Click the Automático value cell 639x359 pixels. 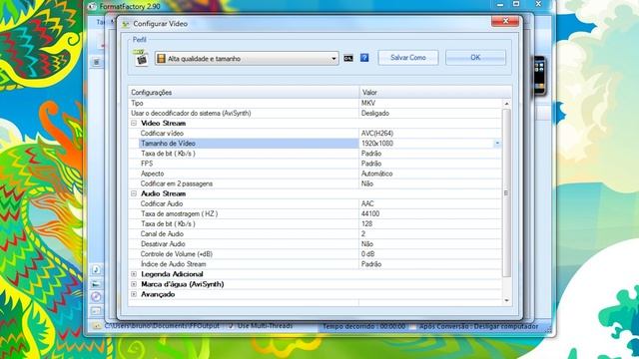(430, 174)
